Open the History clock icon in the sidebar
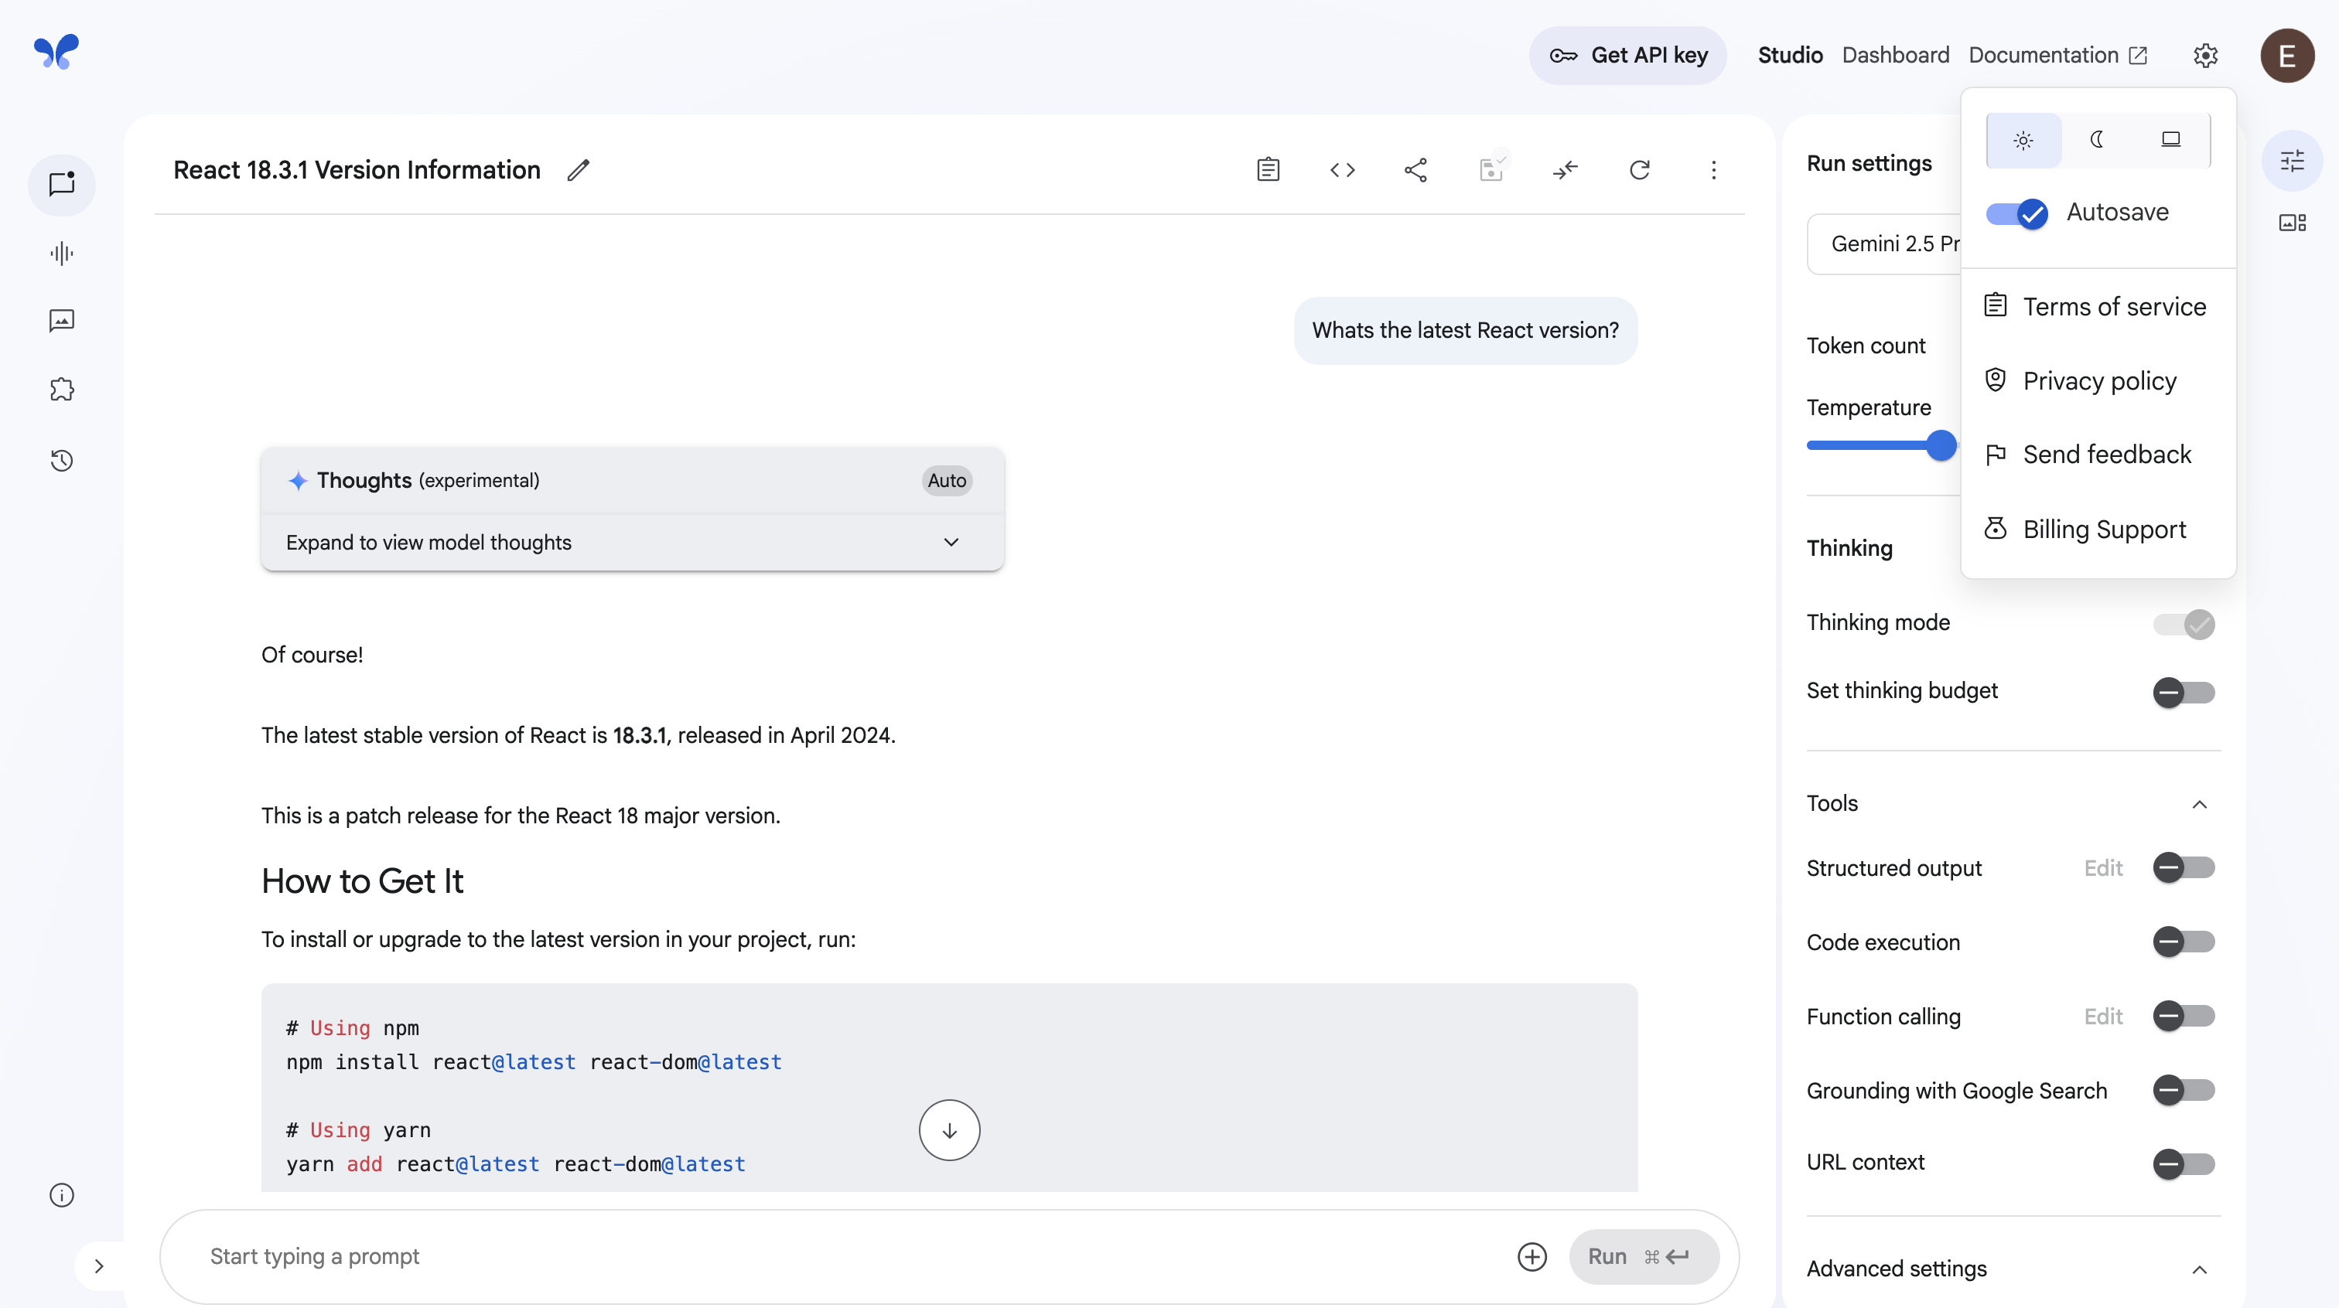2339x1308 pixels. (x=62, y=461)
